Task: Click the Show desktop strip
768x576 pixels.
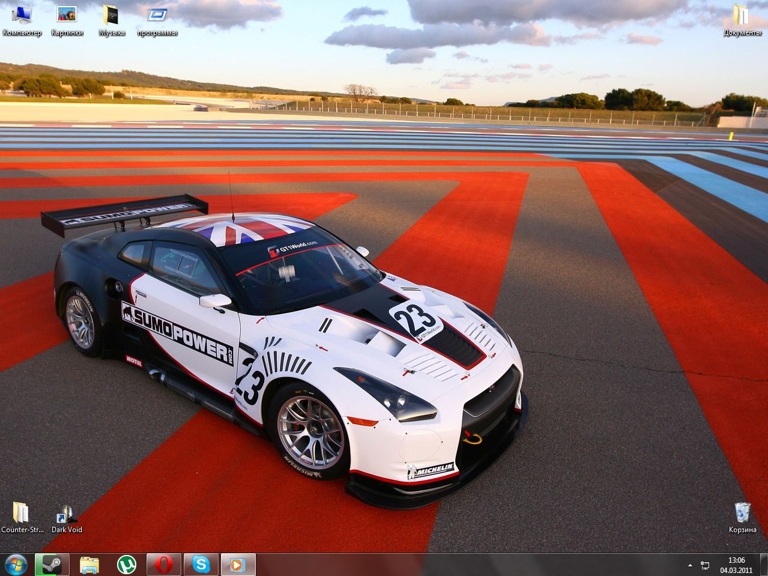Action: click(x=764, y=565)
